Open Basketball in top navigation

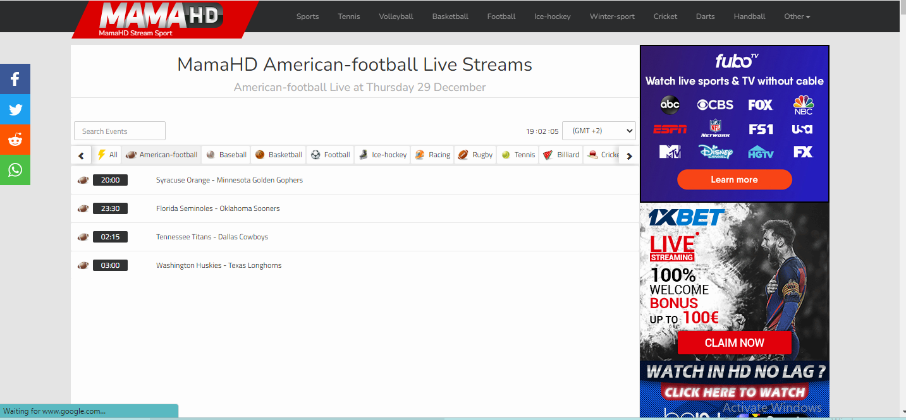click(x=450, y=16)
